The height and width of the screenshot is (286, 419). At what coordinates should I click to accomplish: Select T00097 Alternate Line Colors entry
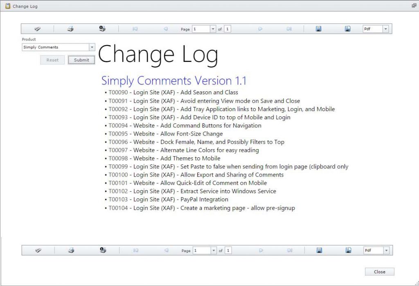click(184, 150)
